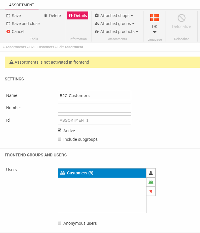The width and height of the screenshot is (200, 233).
Task: Select Customers (8) in the Users list
Action: point(102,173)
